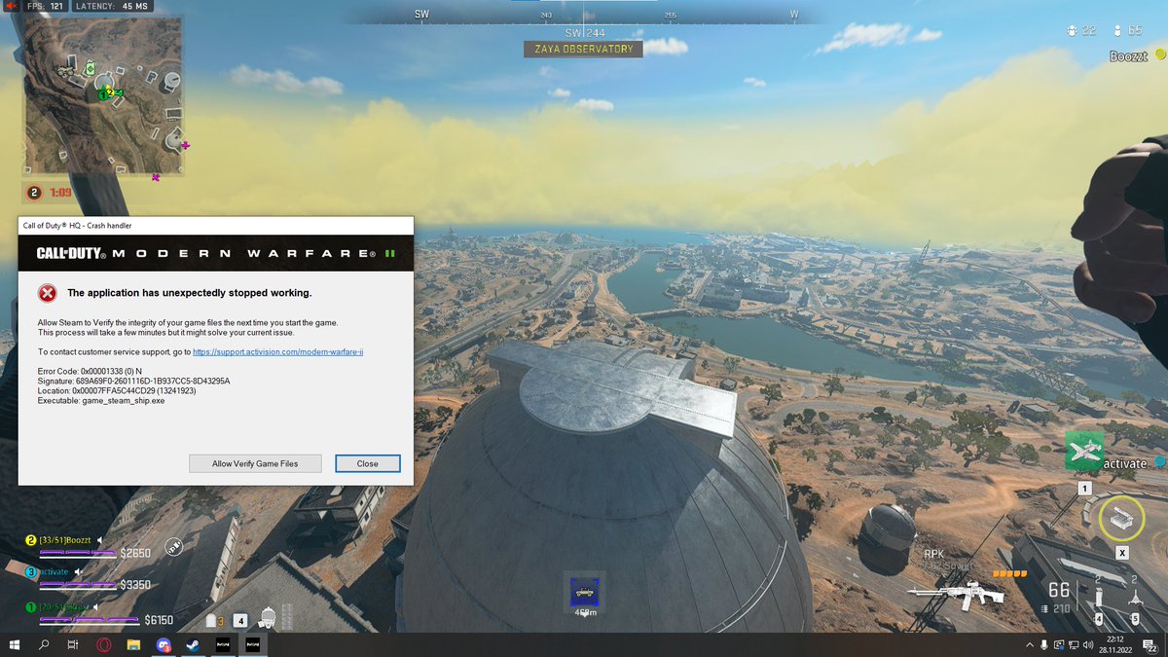Click the Boozzt name in top right
The height and width of the screenshot is (657, 1168).
click(1128, 56)
